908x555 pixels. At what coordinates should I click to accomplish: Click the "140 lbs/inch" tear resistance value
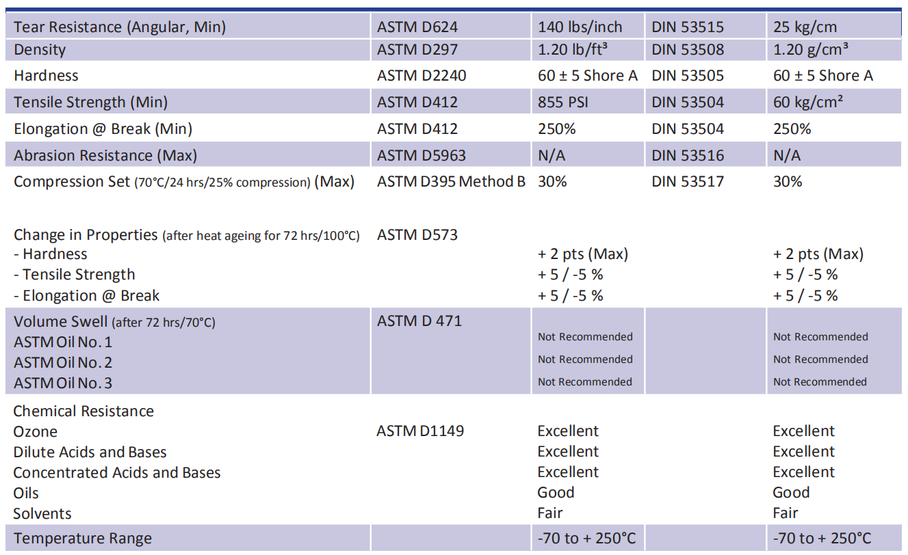[x=580, y=27]
